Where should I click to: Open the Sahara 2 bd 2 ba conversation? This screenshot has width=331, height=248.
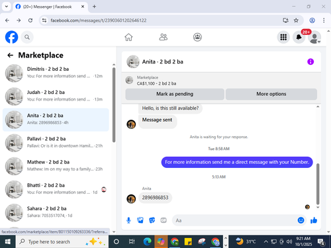pos(56,212)
